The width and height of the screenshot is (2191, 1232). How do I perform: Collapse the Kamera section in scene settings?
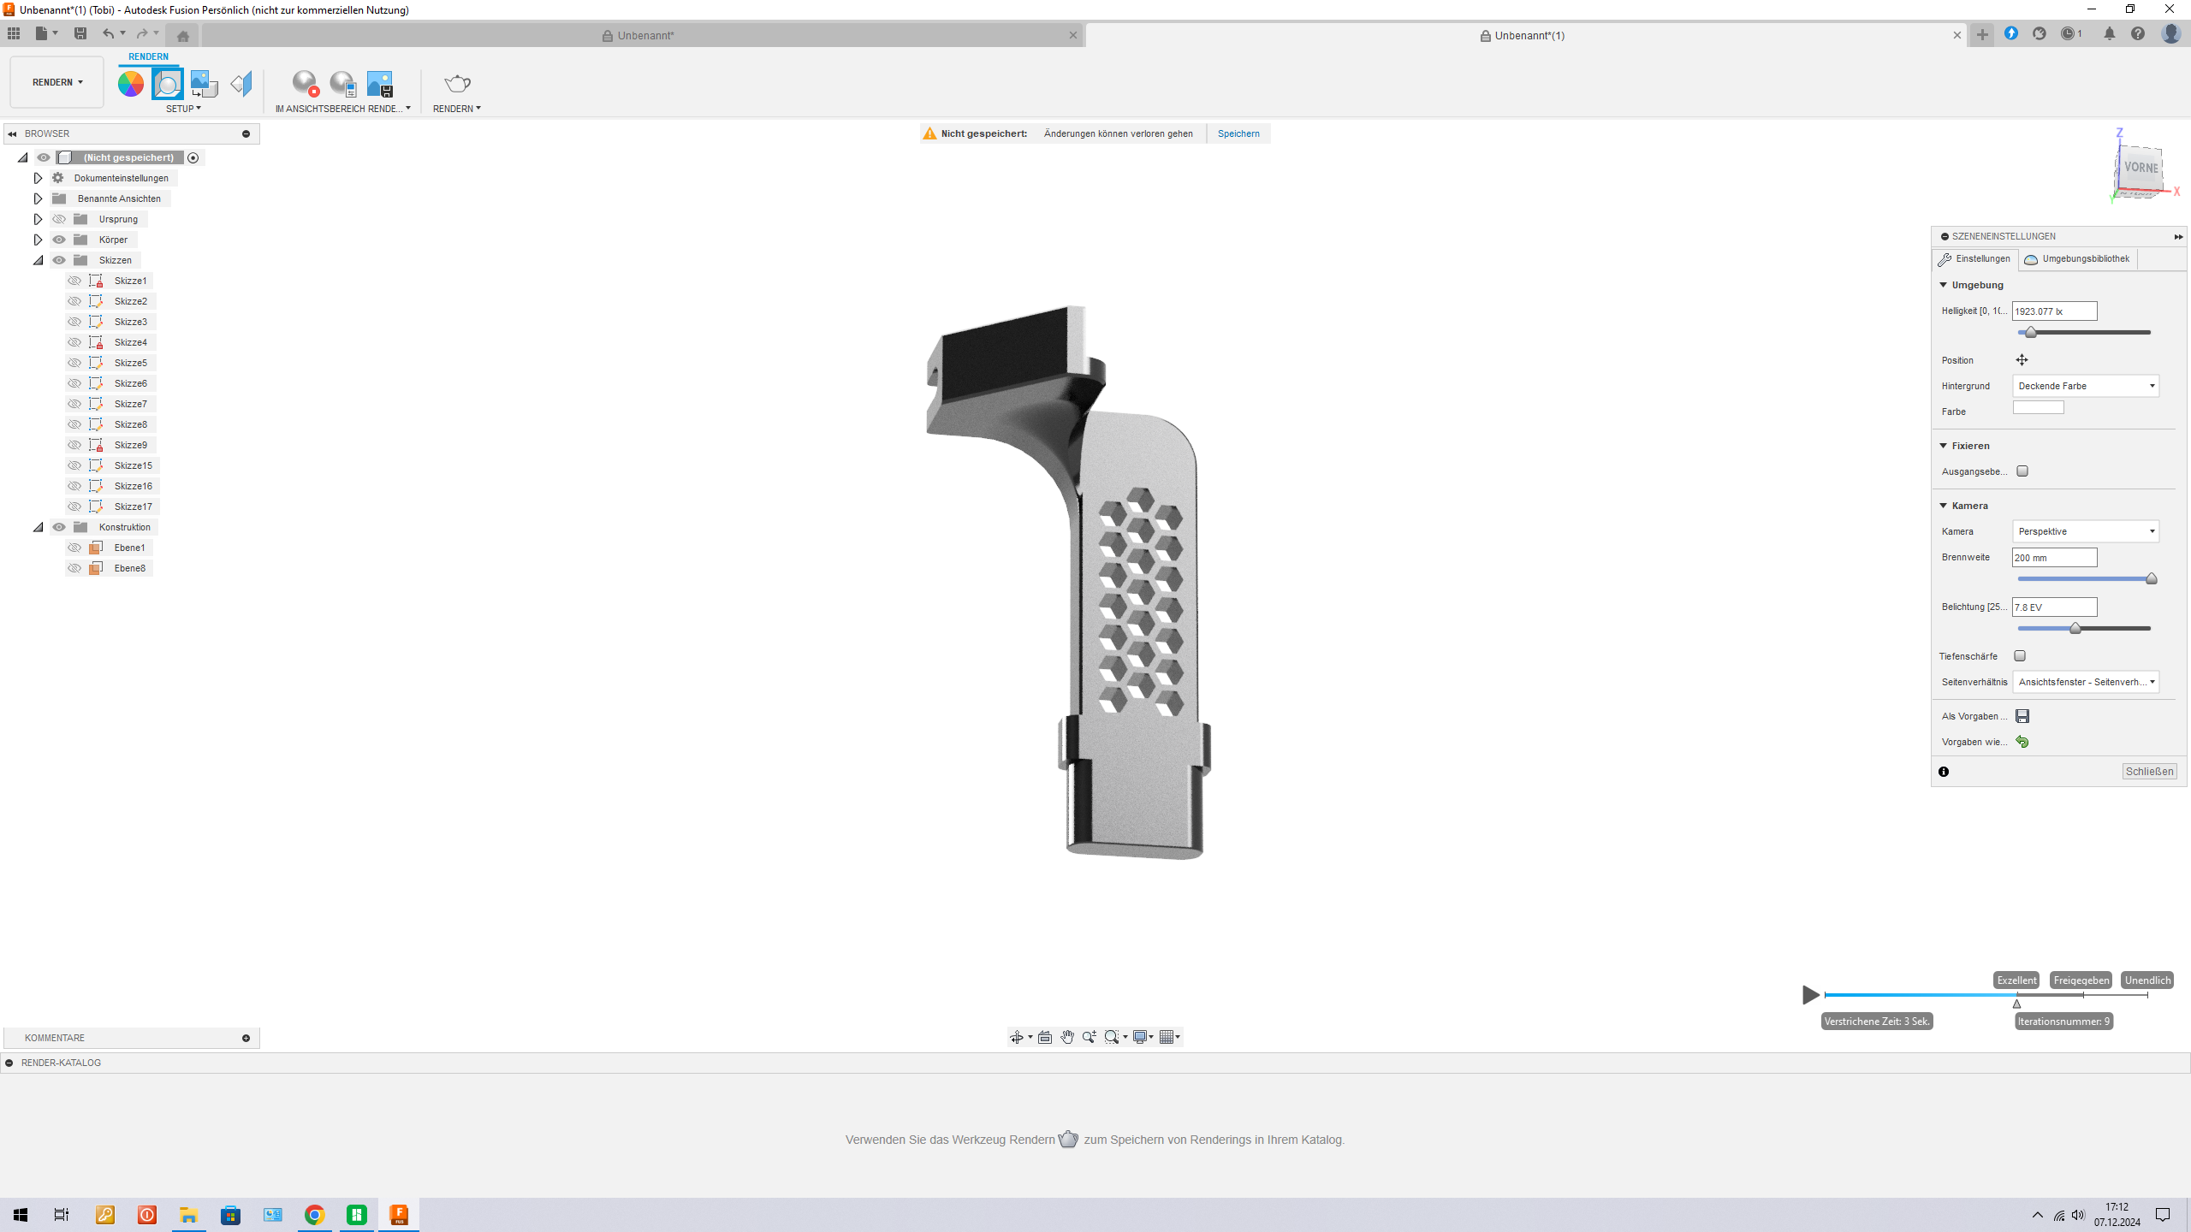point(1944,505)
